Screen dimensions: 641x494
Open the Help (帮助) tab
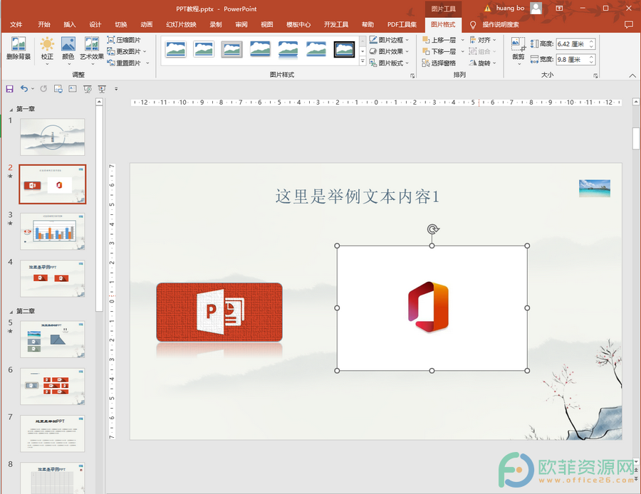coord(368,24)
